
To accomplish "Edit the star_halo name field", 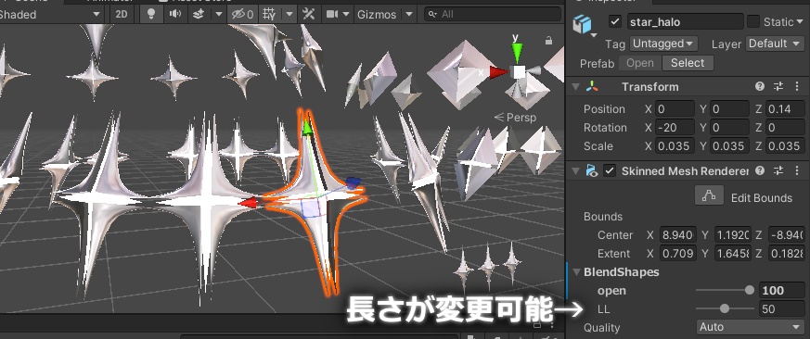I will click(685, 21).
